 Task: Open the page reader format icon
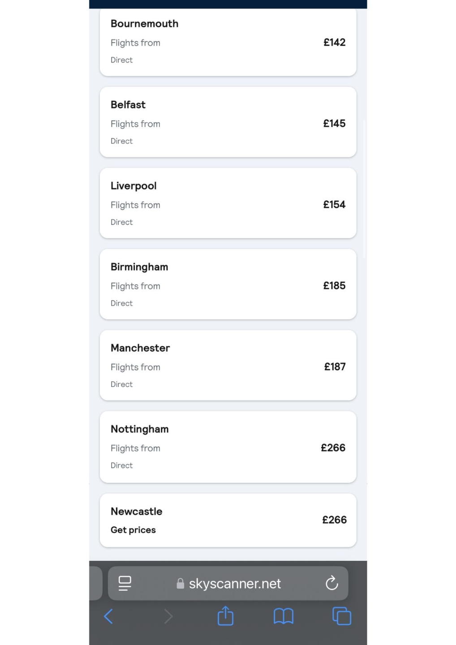pyautogui.click(x=125, y=583)
